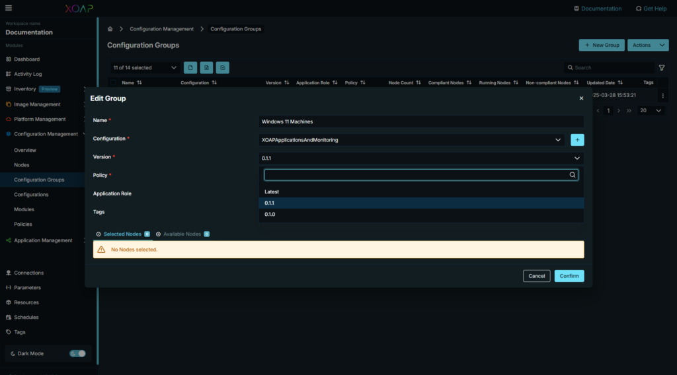Click into the Name text field
The image size is (677, 375).
pos(421,121)
